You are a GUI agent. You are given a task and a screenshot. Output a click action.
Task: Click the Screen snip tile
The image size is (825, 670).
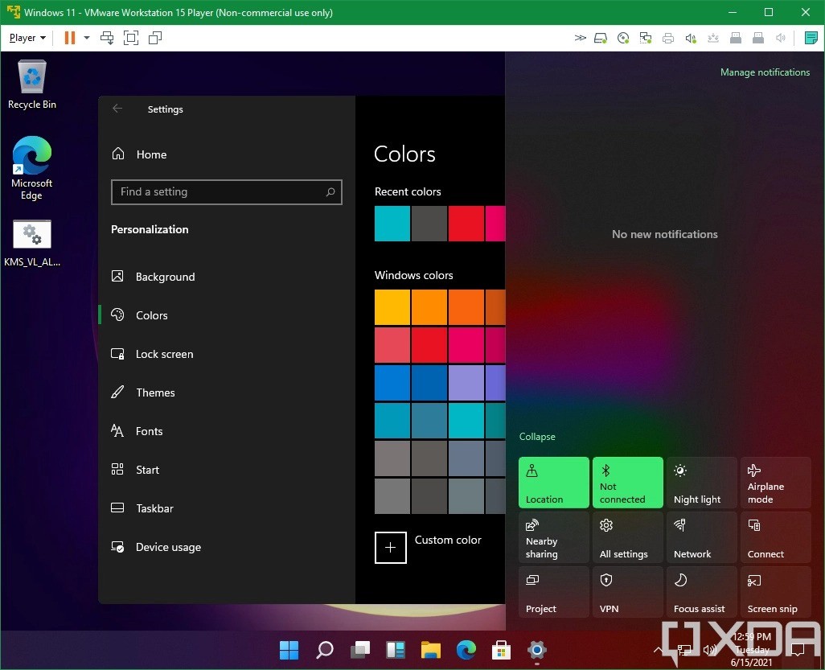(x=775, y=592)
